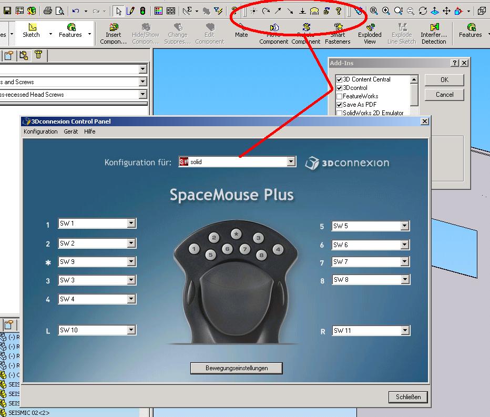Click the Toolbox bolt tab icon in left panel
This screenshot has height=417, width=490.
38,55
